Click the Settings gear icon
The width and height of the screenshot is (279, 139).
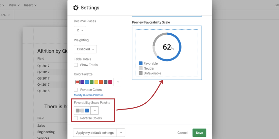point(76,8)
